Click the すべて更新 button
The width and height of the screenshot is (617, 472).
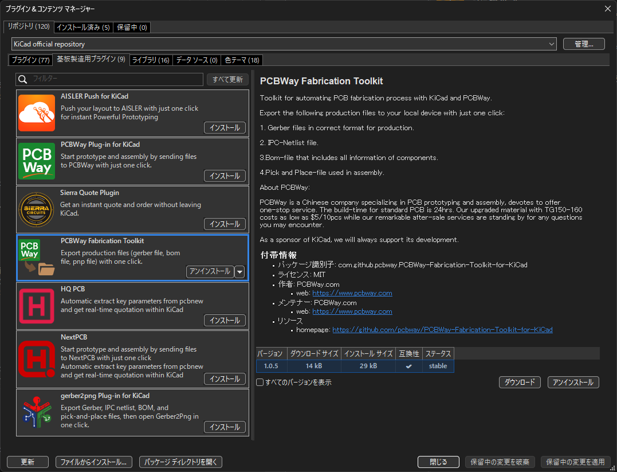pos(227,79)
